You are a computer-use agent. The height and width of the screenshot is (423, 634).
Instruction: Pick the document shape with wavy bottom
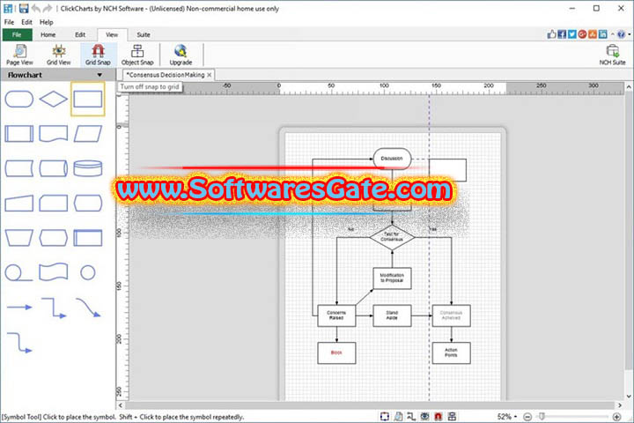[54, 134]
